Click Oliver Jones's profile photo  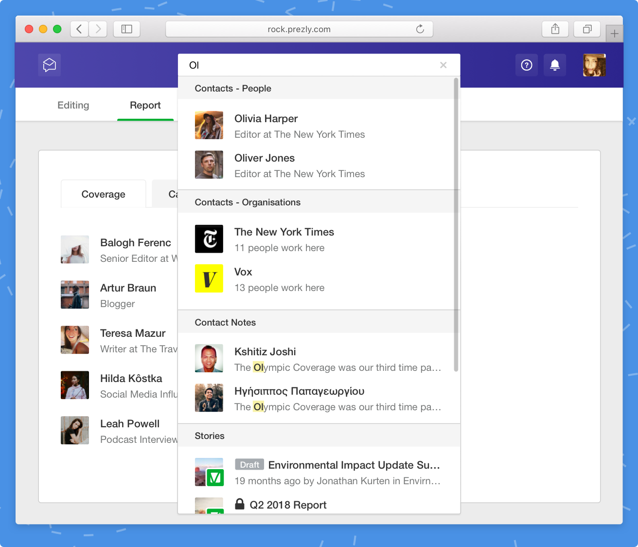tap(209, 164)
